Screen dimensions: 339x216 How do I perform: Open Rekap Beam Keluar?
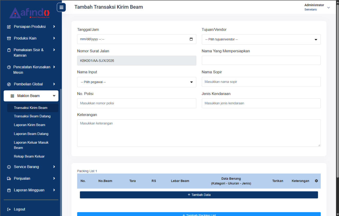coord(29,157)
